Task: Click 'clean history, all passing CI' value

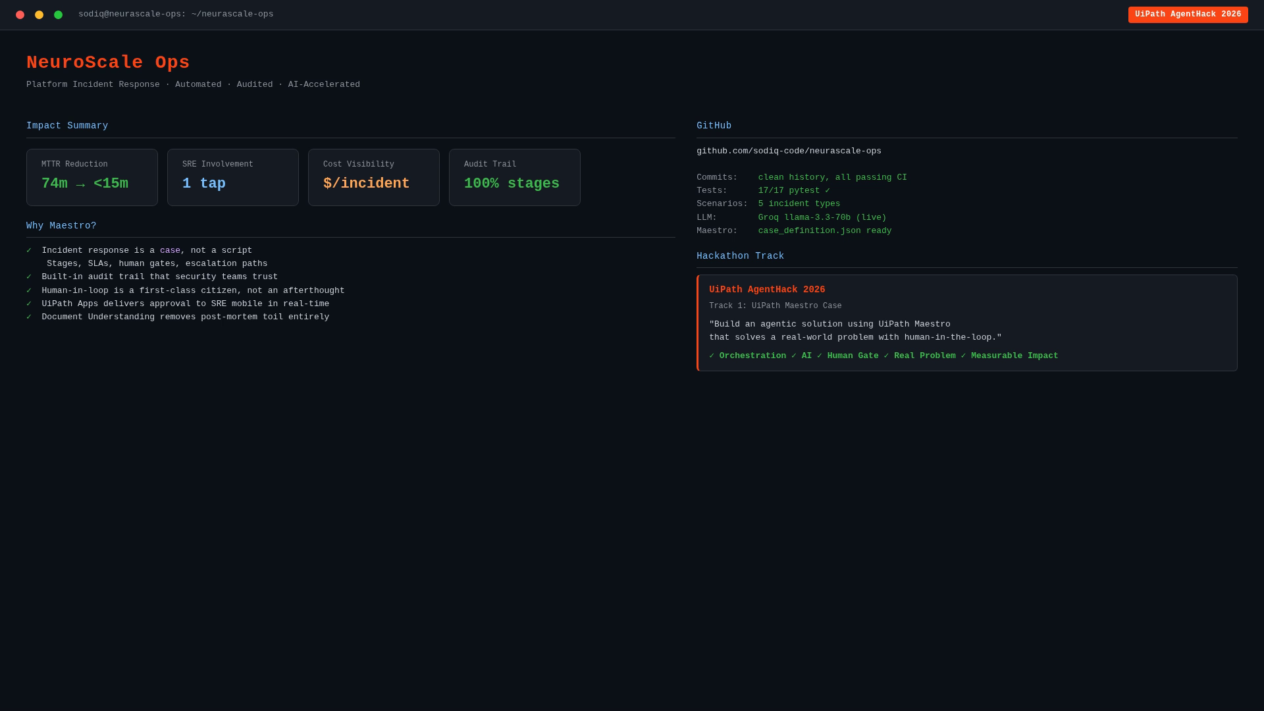Action: [833, 178]
